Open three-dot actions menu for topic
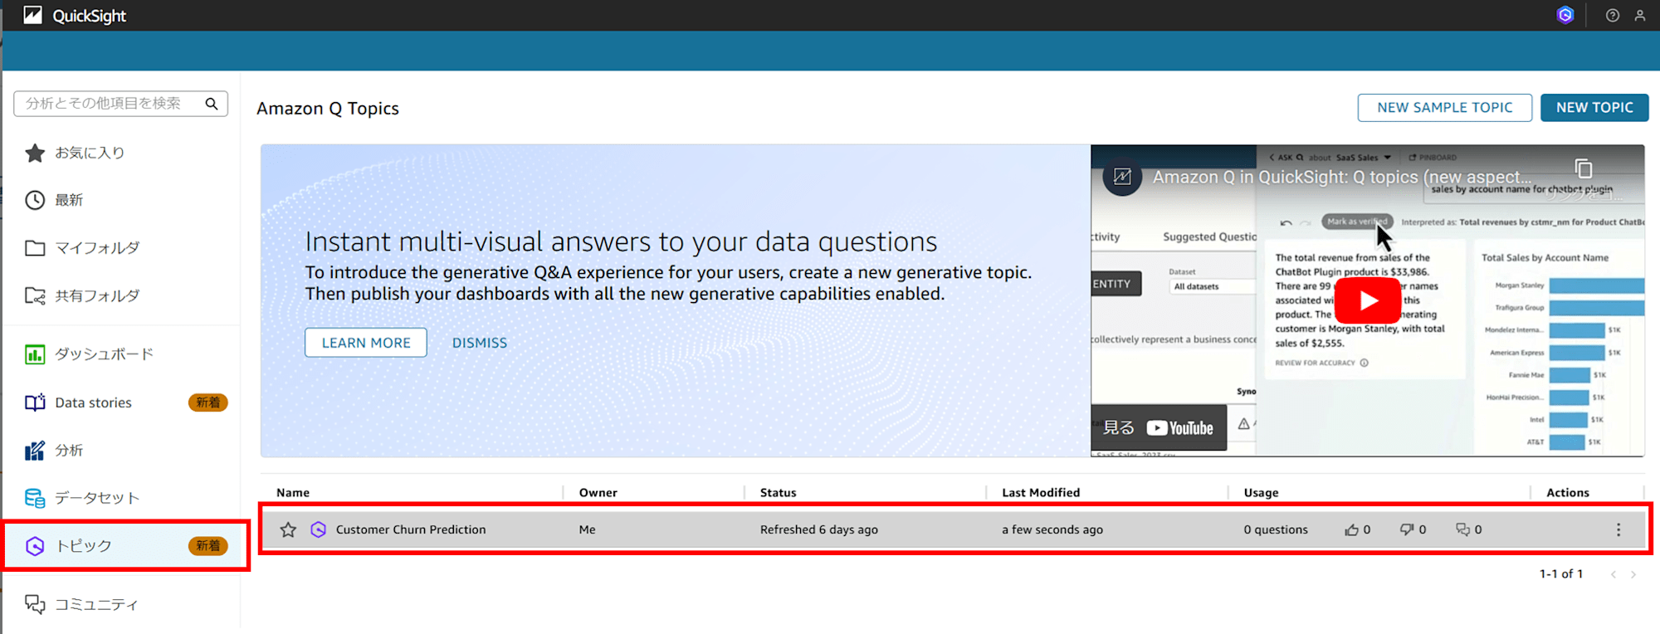 point(1618,529)
